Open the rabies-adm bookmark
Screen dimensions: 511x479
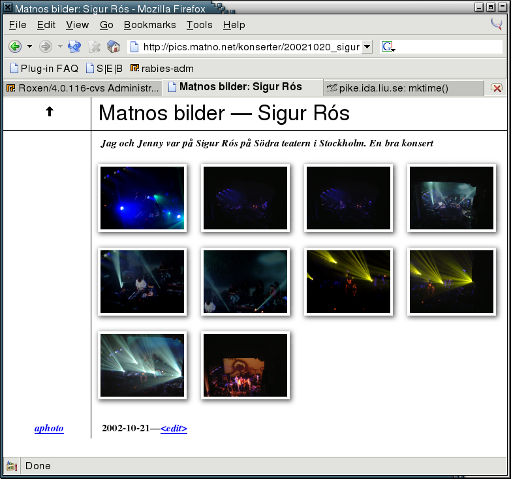pyautogui.click(x=162, y=68)
